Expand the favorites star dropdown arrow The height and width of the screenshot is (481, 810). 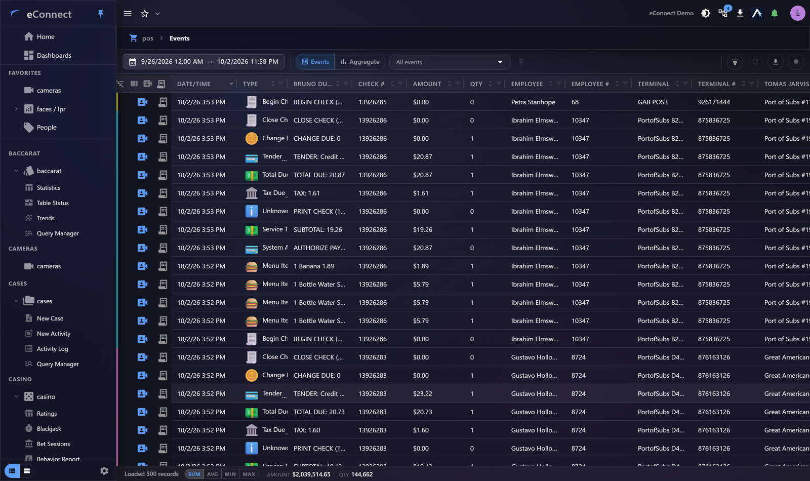pyautogui.click(x=157, y=14)
